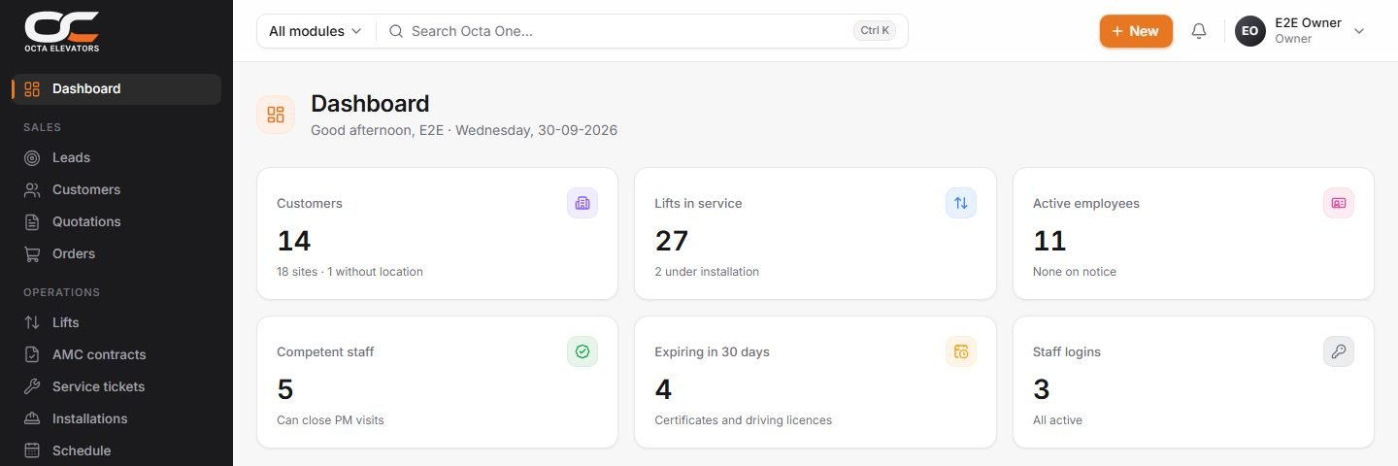Click the Service tickets wrench icon
The height and width of the screenshot is (466, 1398).
(x=32, y=386)
